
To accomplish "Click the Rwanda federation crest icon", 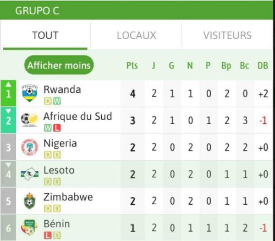I will tap(30, 93).
